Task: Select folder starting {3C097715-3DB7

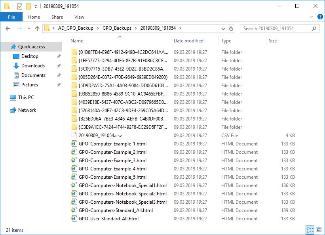Action: click(x=122, y=69)
